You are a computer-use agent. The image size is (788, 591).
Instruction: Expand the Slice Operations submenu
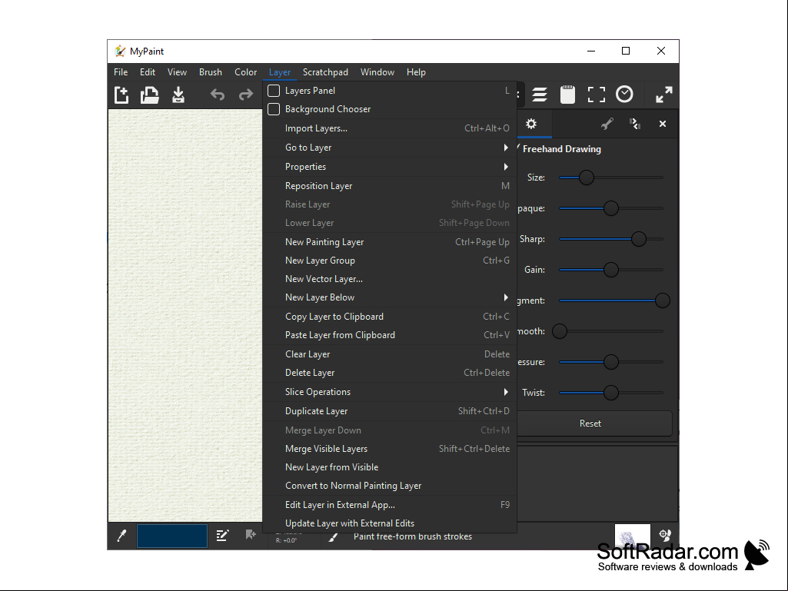[390, 392]
